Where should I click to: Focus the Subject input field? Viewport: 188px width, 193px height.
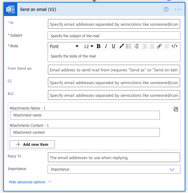[114, 36]
